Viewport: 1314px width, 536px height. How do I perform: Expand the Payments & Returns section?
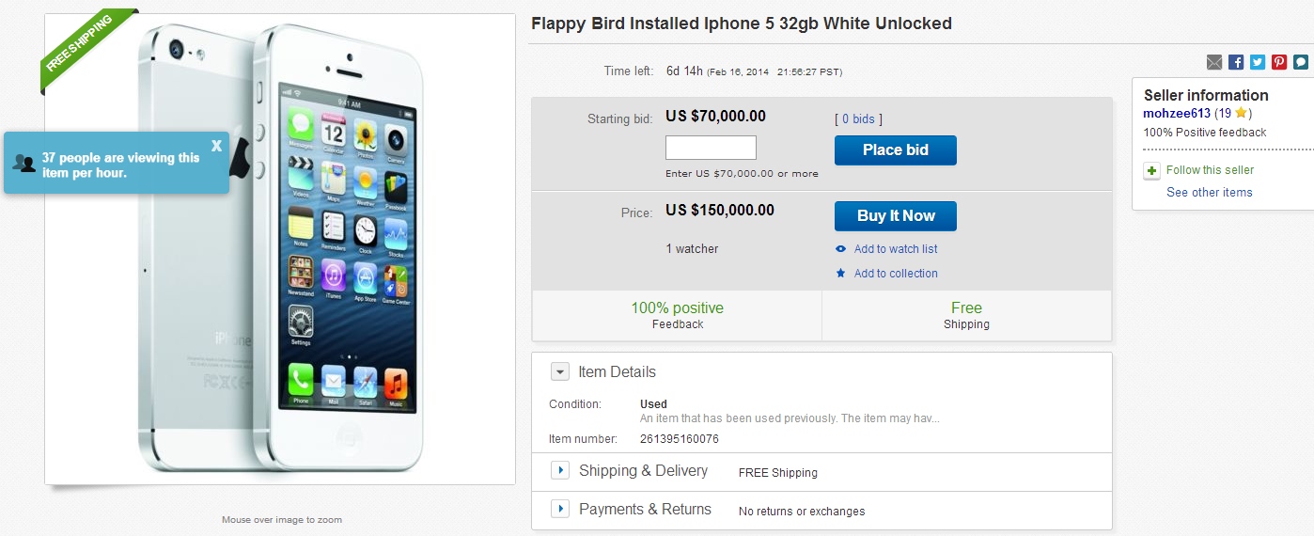(560, 509)
